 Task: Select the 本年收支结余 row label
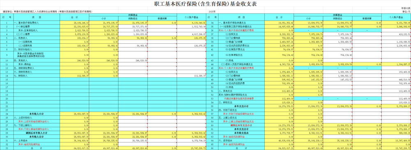pos(241,133)
